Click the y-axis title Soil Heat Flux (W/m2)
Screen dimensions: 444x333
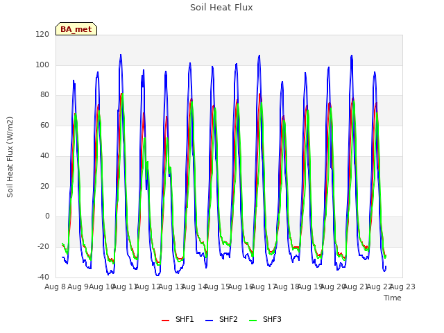coord(10,157)
